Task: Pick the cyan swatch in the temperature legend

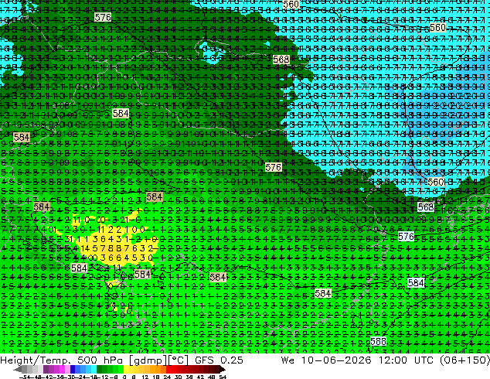Action: click(x=94, y=370)
